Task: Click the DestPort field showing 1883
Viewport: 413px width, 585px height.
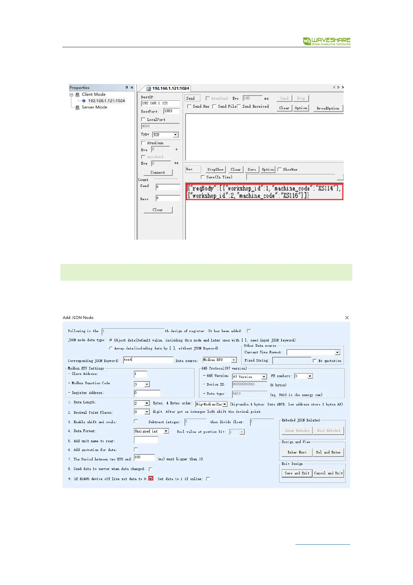Action: [171, 111]
